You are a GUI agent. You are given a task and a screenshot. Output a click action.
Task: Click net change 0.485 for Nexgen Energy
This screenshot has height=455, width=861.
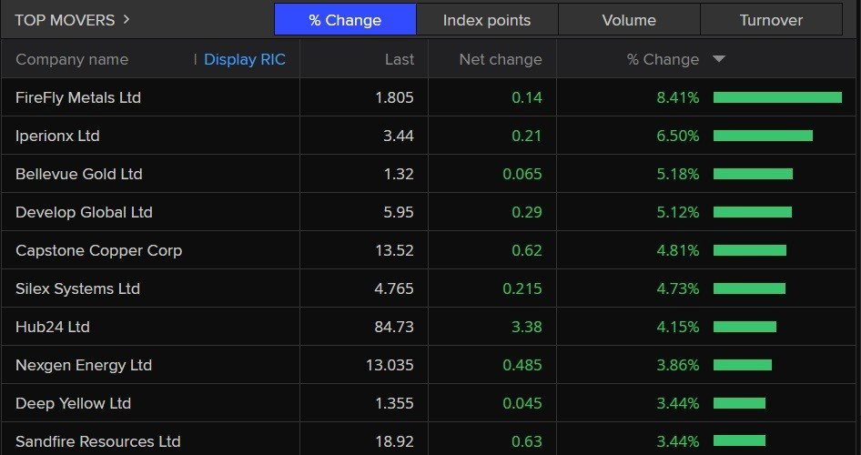pos(522,365)
